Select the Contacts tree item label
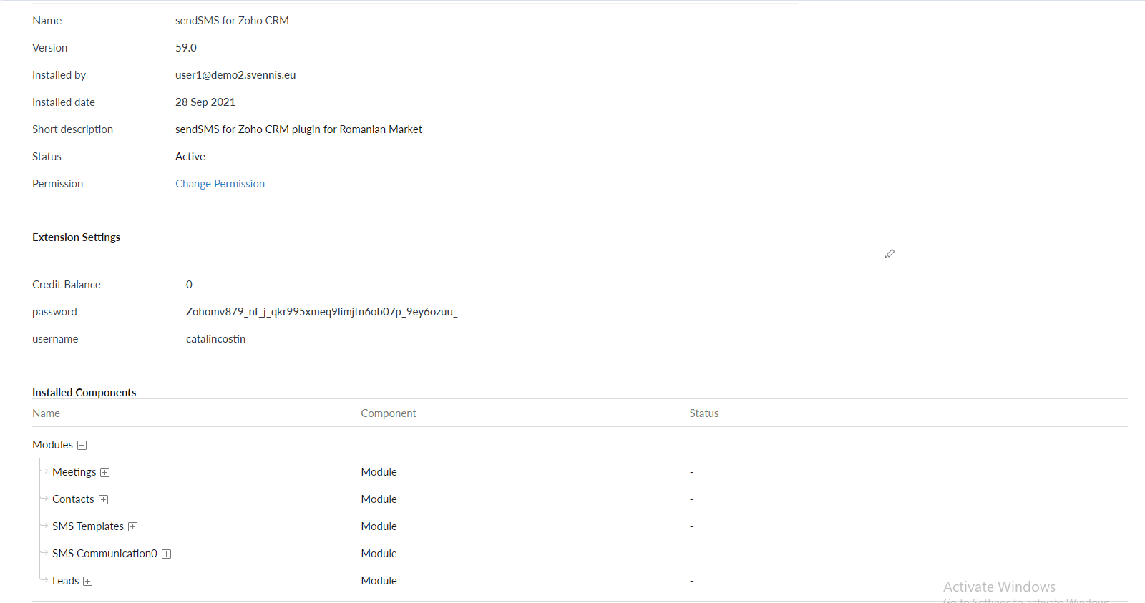Viewport: 1145px width, 603px height. (73, 499)
